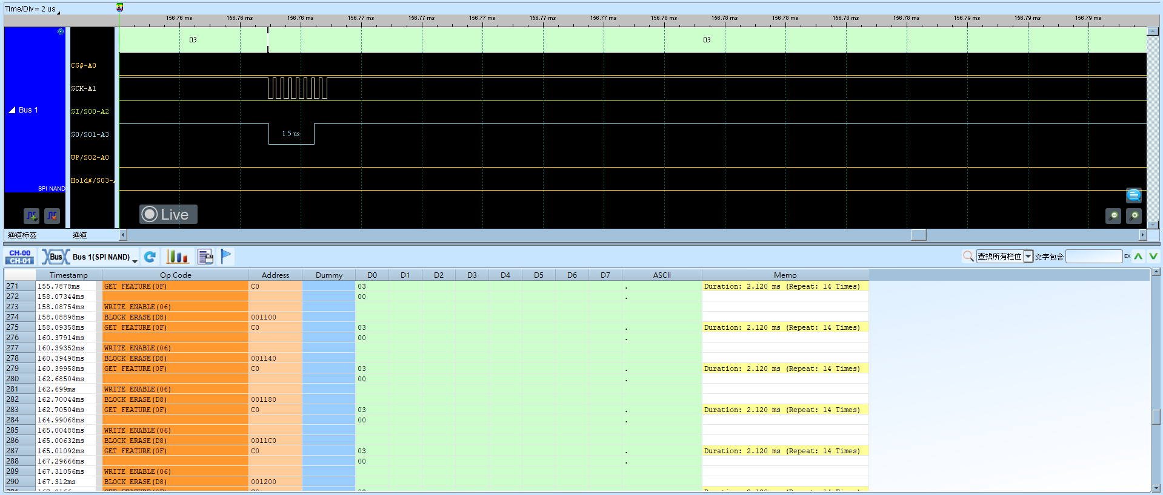Click the search magnifier icon
Viewport: 1163px width, 495px height.
pyautogui.click(x=968, y=257)
